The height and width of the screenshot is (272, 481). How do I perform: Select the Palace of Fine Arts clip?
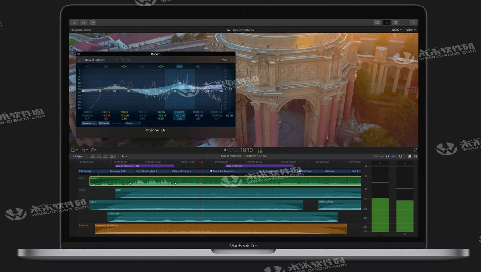190,171
